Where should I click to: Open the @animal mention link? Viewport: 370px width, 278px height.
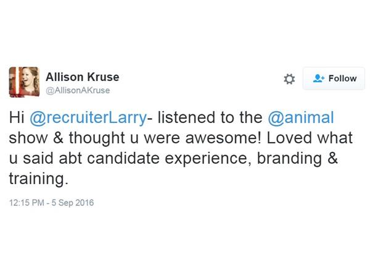pos(300,116)
